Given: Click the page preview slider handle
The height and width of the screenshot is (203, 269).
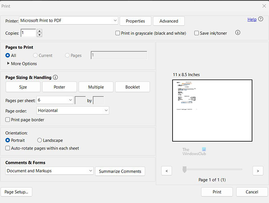Looking at the screenshot, I should point(184,169).
